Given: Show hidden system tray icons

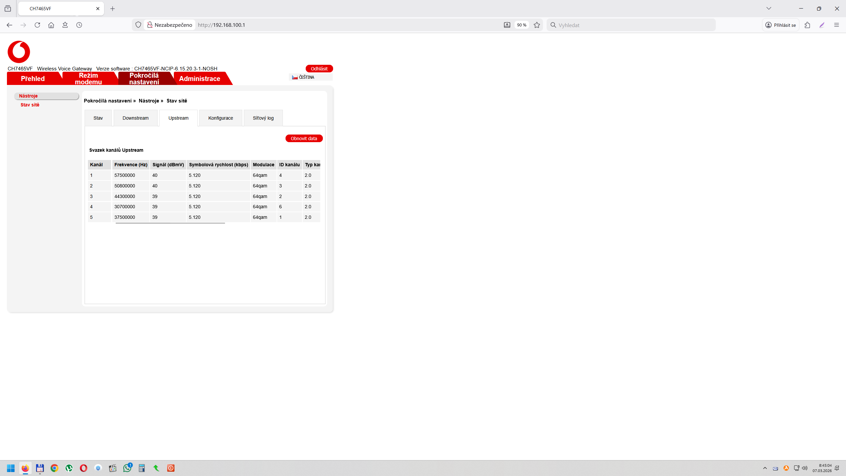Looking at the screenshot, I should pos(765,468).
